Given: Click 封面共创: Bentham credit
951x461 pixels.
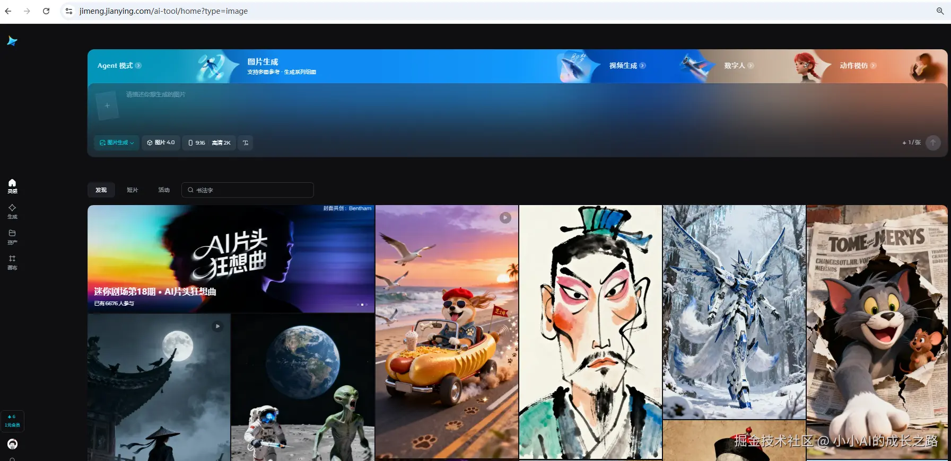Looking at the screenshot, I should pyautogui.click(x=347, y=208).
